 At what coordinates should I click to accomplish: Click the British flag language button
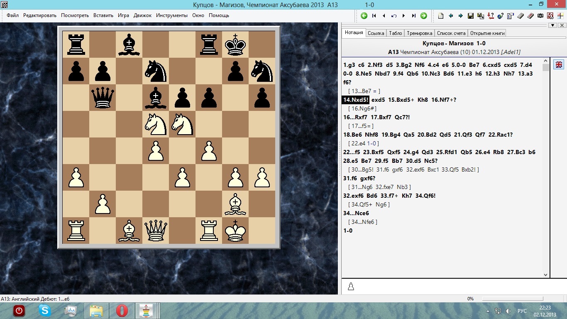(559, 64)
